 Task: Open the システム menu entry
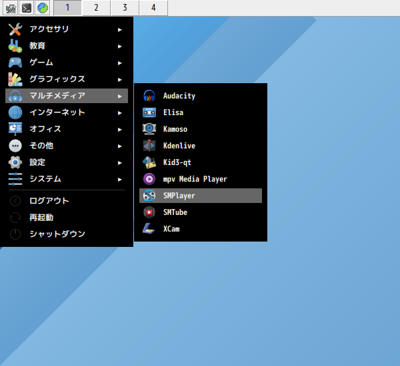click(67, 179)
